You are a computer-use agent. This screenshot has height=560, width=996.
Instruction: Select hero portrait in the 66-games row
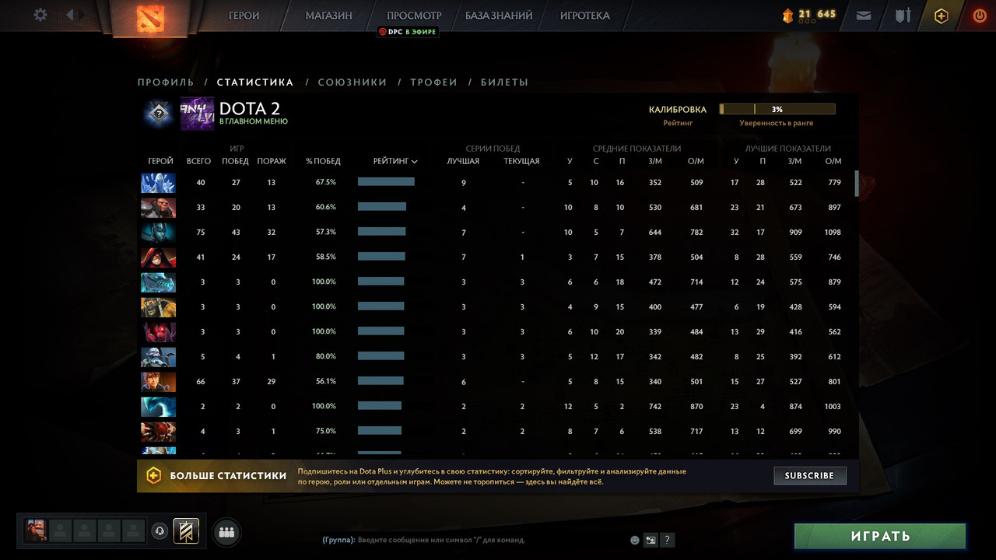tap(158, 382)
